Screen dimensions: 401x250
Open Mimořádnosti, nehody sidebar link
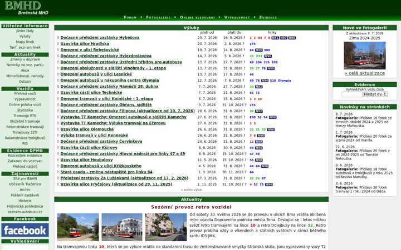25,76
